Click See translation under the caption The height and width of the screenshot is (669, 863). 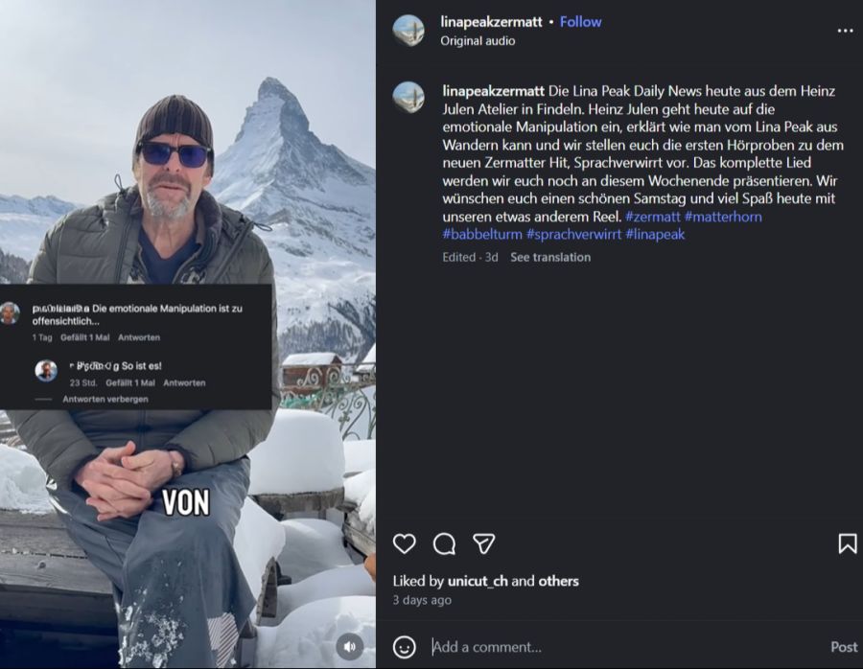(x=550, y=257)
